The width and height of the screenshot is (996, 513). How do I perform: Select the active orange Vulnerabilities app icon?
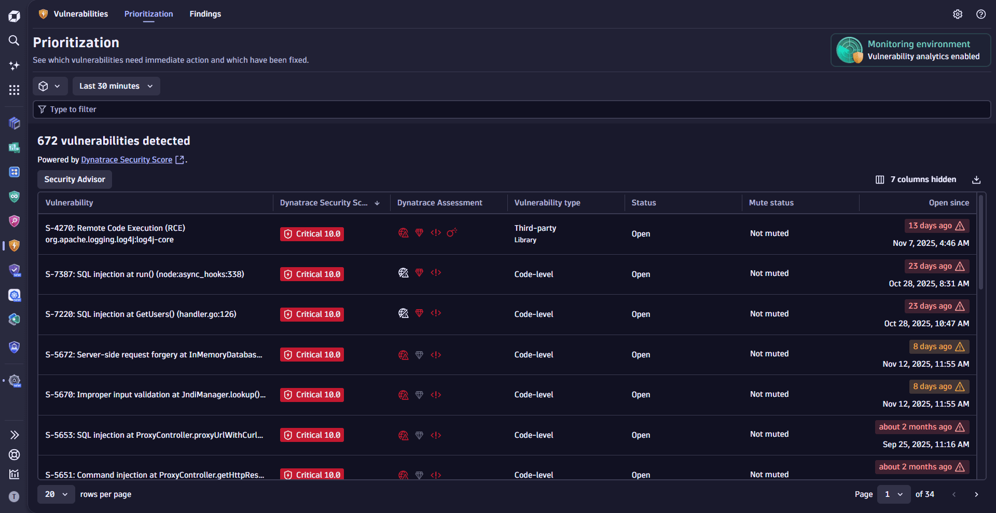[x=14, y=245]
